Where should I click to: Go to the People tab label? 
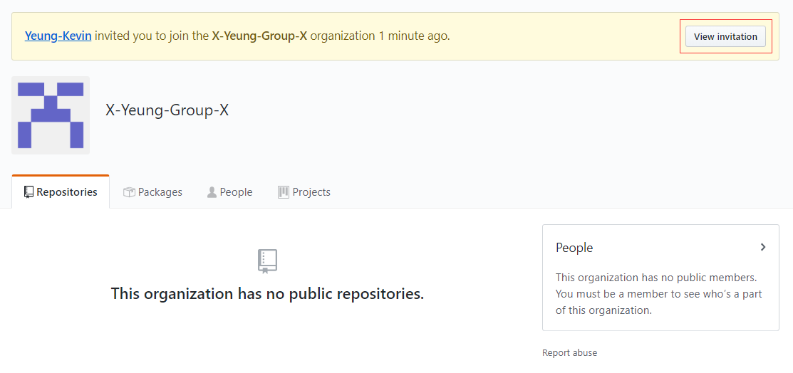pyautogui.click(x=236, y=192)
